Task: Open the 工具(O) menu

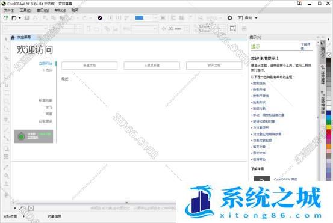Action: pos(26,10)
